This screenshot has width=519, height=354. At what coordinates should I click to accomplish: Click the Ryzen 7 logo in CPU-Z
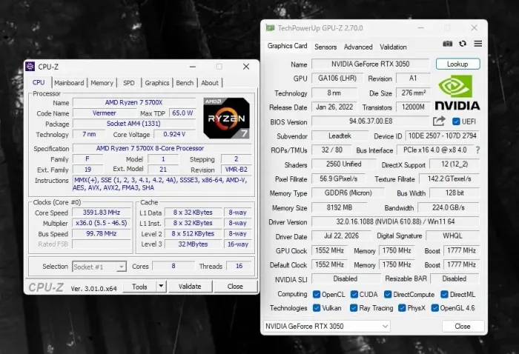226,118
